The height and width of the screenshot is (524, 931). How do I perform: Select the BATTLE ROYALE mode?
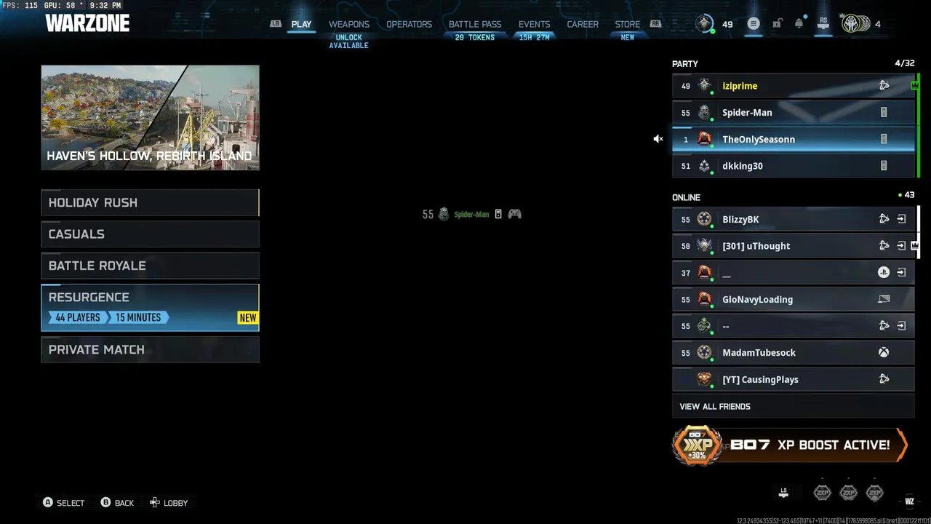(x=150, y=266)
